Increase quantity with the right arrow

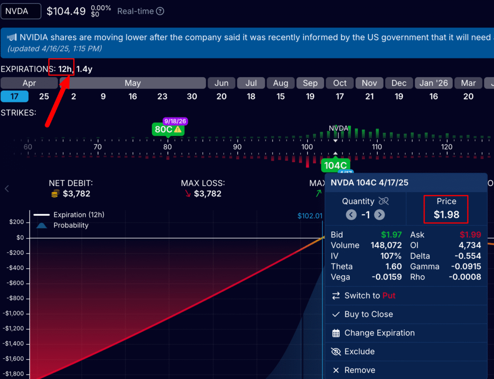379,215
